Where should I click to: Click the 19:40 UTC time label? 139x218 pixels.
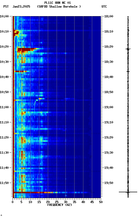[109, 168]
